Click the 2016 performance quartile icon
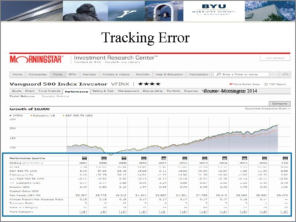The width and height of the screenshot is (296, 222). [264, 158]
